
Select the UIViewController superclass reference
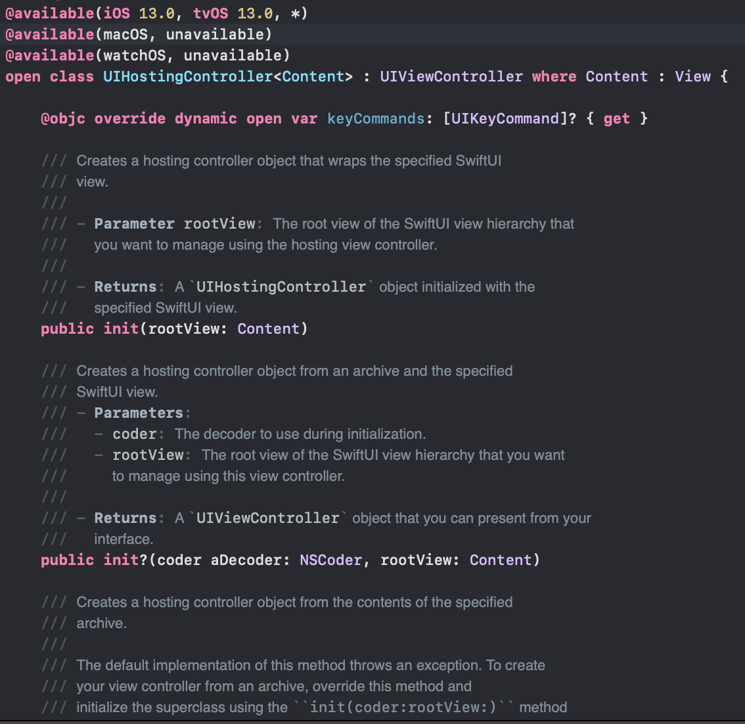tap(451, 76)
